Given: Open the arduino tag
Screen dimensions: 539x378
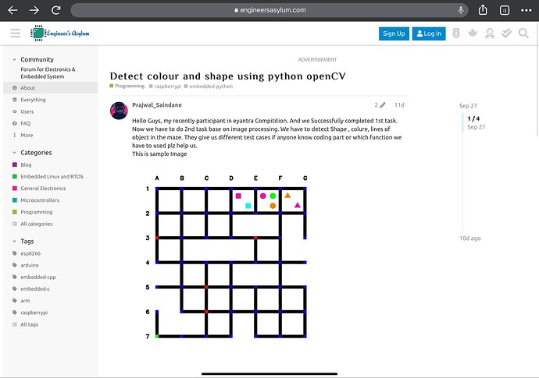Looking at the screenshot, I should [51, 265].
